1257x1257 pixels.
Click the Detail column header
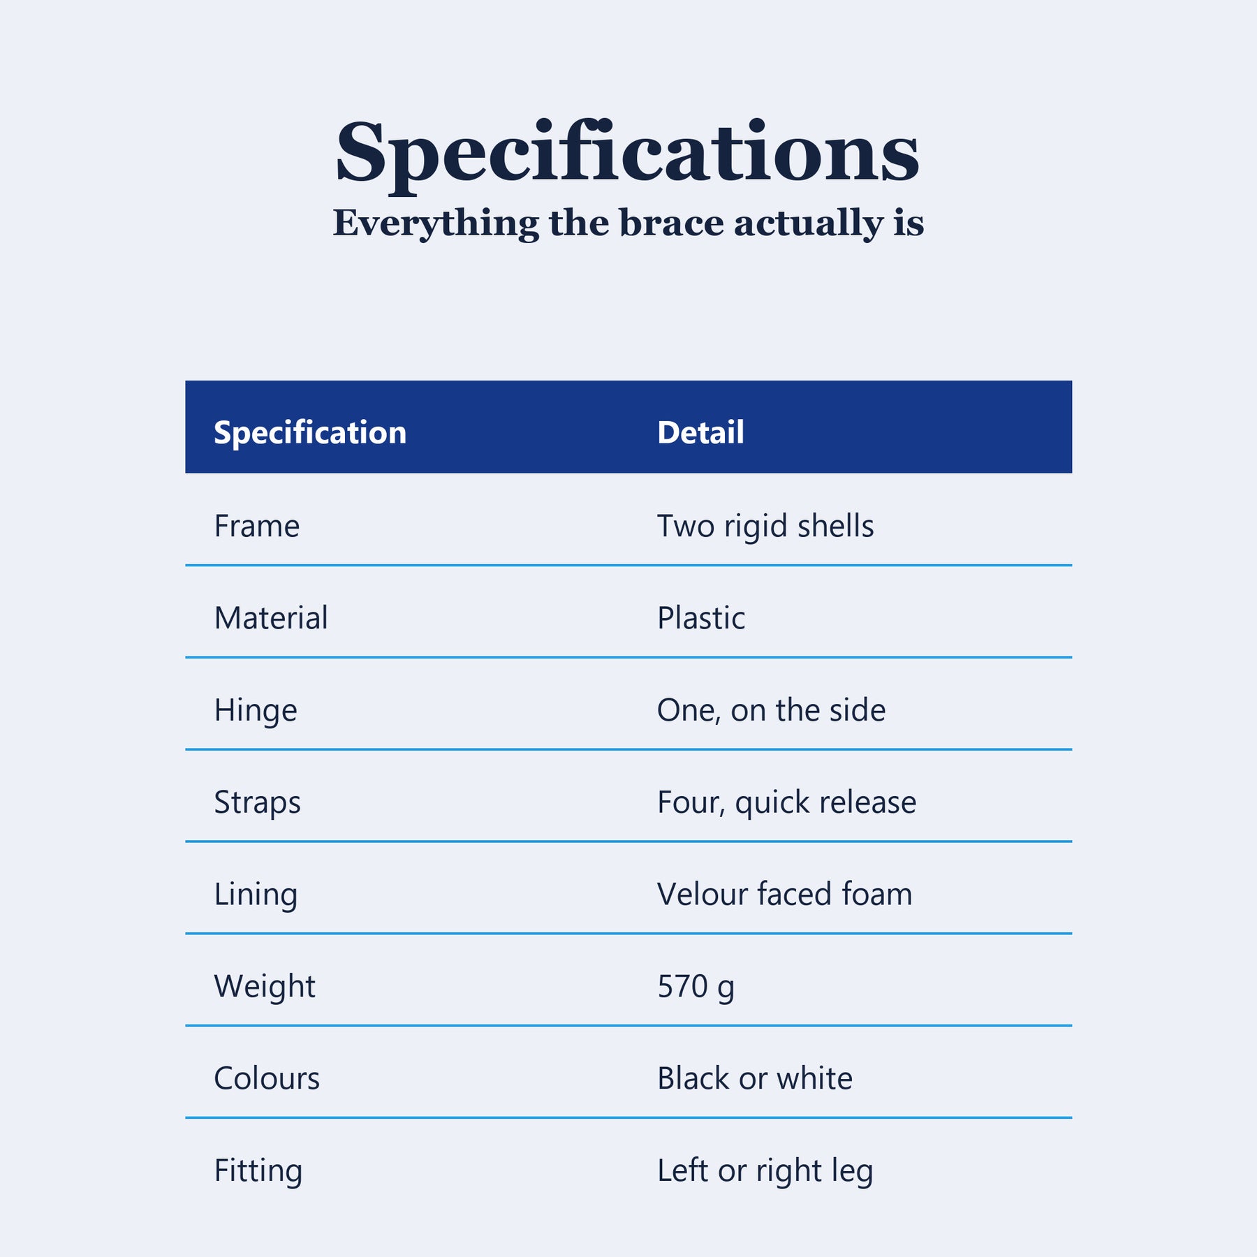(x=700, y=432)
